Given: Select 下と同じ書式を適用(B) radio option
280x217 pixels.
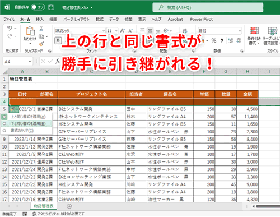Looking at the screenshot, I should pyautogui.click(x=4, y=124).
